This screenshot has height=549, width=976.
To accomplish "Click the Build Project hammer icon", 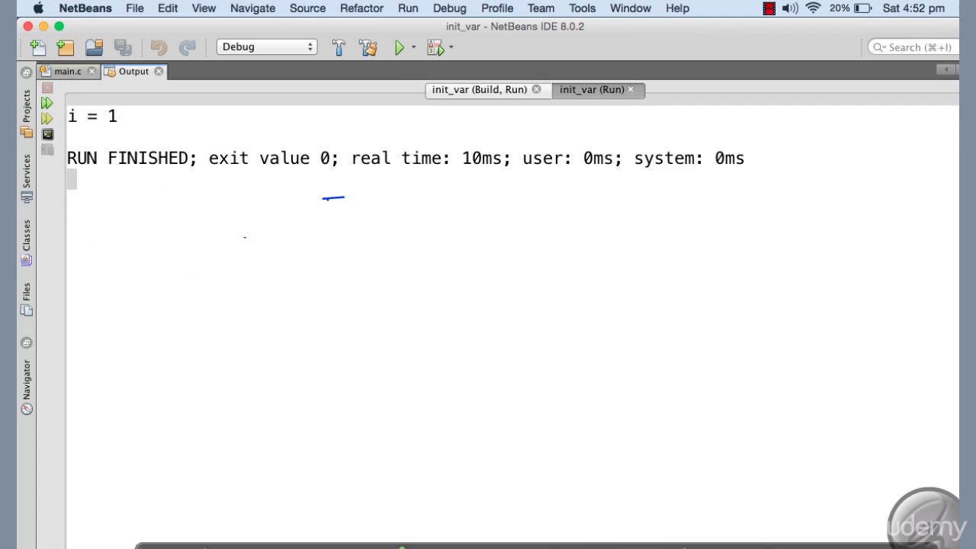I will [x=339, y=47].
